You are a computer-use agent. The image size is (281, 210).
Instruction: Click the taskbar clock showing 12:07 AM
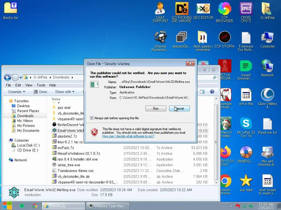click(x=266, y=206)
